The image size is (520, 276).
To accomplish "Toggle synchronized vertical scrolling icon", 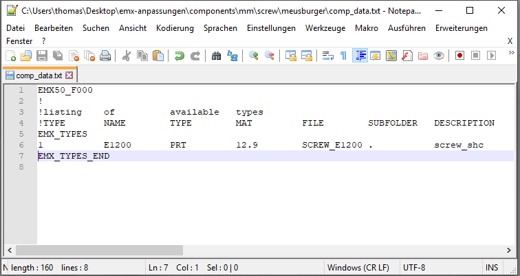I will click(x=291, y=56).
